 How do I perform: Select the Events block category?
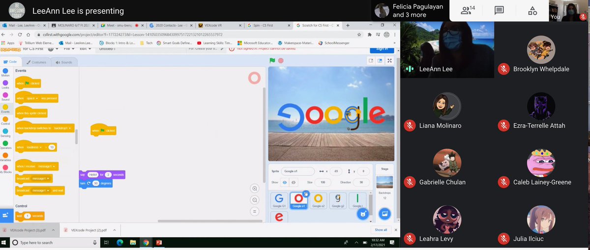click(x=5, y=109)
